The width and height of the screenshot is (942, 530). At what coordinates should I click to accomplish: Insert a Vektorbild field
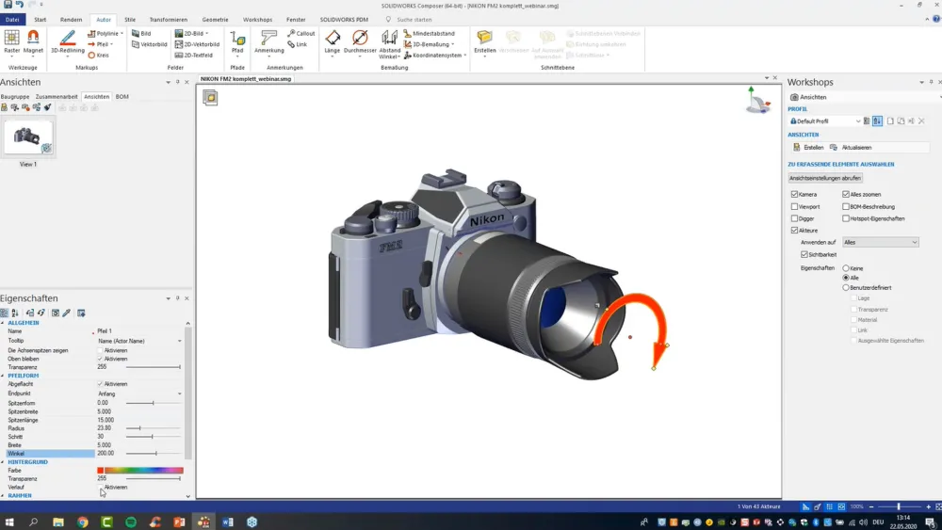click(x=150, y=44)
